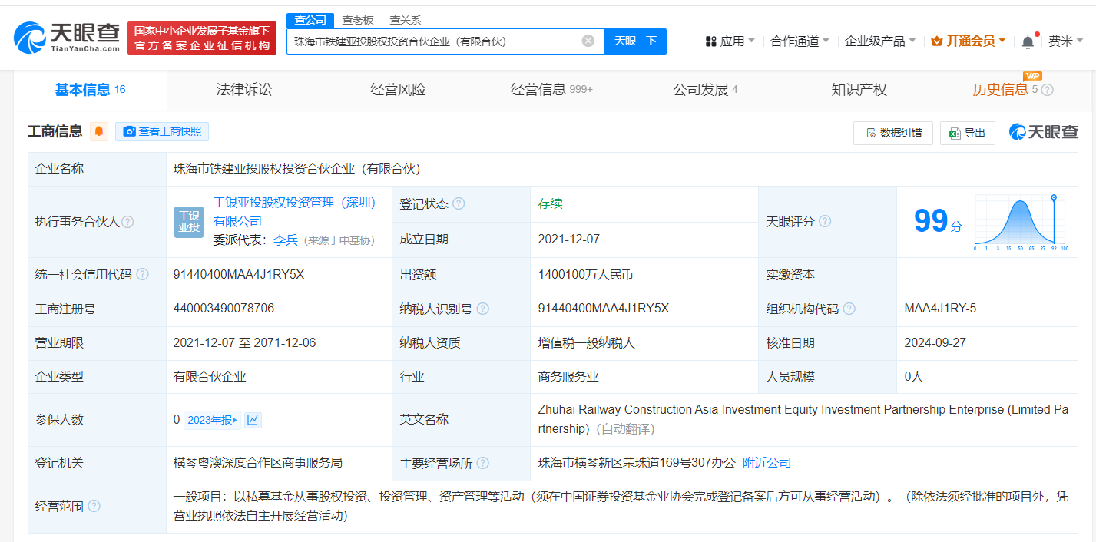Click the 应用 grid icon in header
Image resolution: width=1096 pixels, height=542 pixels.
709,40
